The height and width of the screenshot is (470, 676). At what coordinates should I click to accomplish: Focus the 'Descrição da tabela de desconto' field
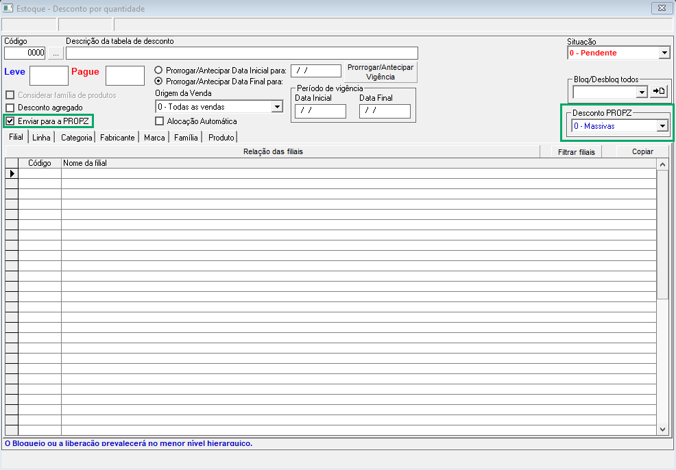click(242, 53)
